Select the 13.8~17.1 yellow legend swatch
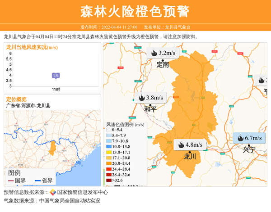The width and height of the screenshot is (271, 212). [x=109, y=152]
